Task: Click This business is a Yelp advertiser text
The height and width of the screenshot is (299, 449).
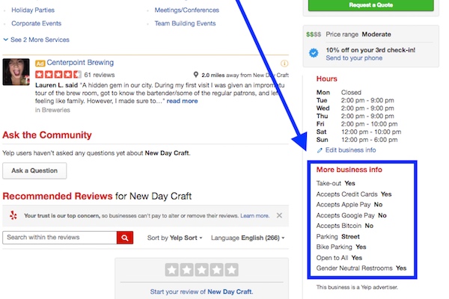Action: (357, 287)
